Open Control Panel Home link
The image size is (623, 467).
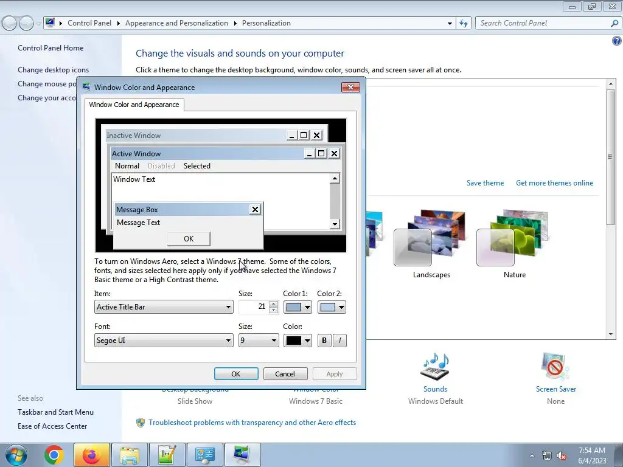(x=50, y=48)
